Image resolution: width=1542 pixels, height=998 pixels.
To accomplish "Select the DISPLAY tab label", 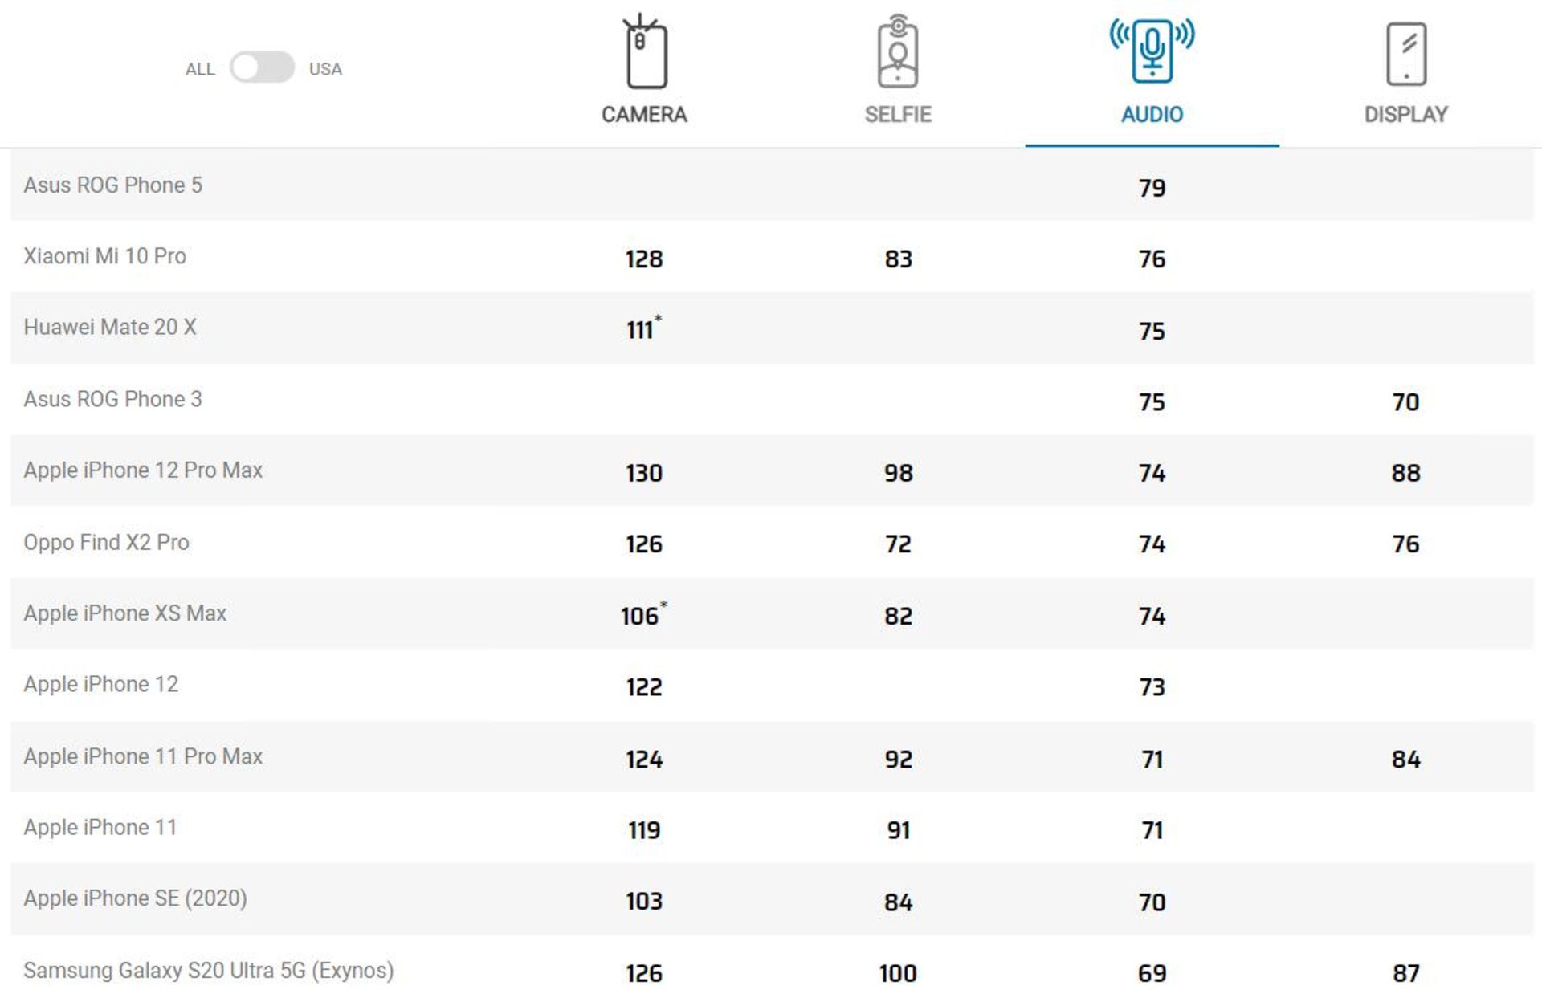I will [1405, 115].
